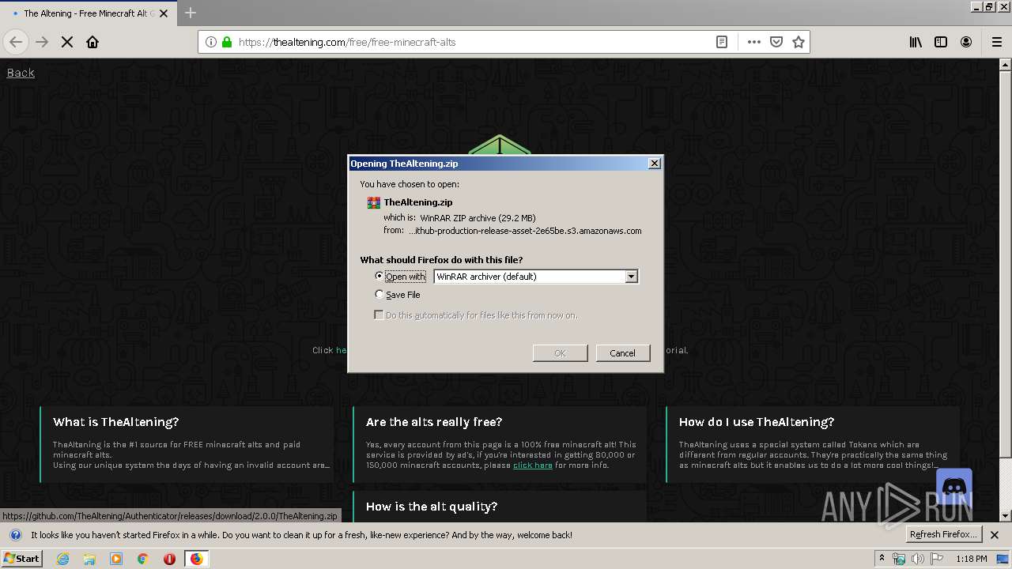1012x569 pixels.
Task: Cancel the TheAltening.zip download dialog
Action: click(622, 353)
